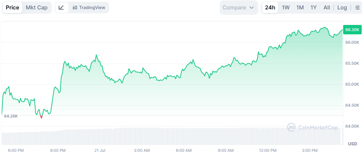The height and width of the screenshot is (154, 362).
Task: Click the red low-price marker arrow
Action: [41, 117]
